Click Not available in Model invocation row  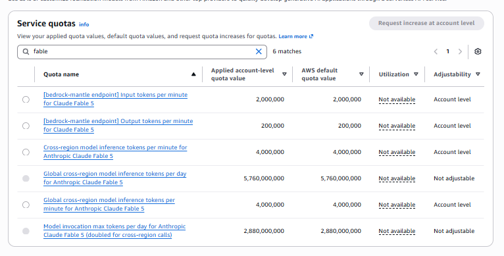397,232
